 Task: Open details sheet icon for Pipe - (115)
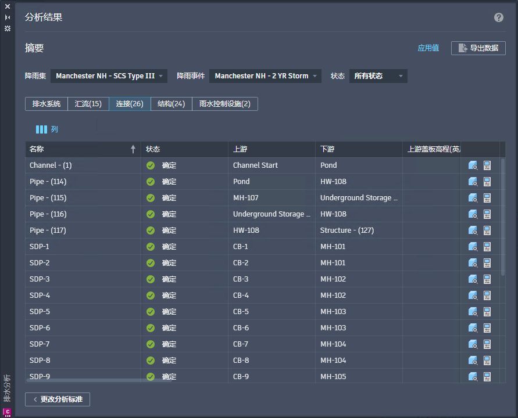487,197
